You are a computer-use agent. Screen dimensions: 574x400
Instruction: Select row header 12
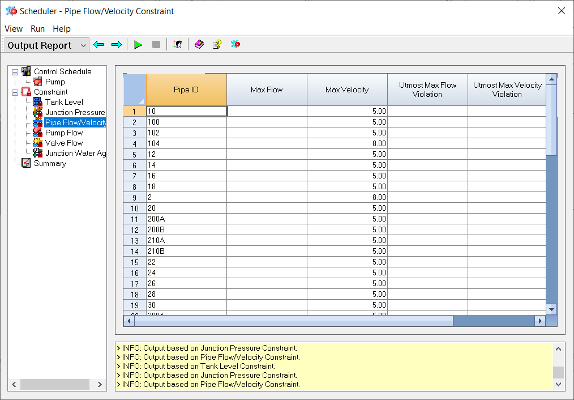135,229
